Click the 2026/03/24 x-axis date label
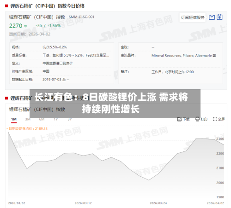This screenshot has width=231, height=208. (x=158, y=203)
